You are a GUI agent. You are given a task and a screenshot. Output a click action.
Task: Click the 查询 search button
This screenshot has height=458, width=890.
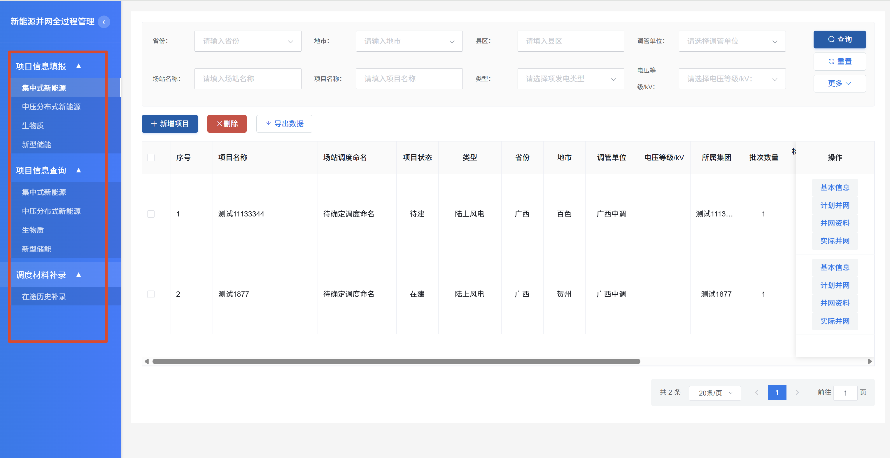[x=840, y=39]
